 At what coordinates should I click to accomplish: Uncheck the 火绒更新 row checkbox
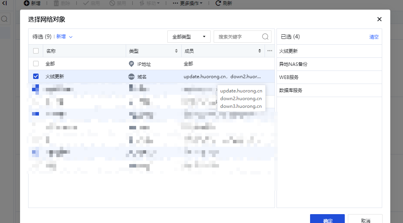36,77
